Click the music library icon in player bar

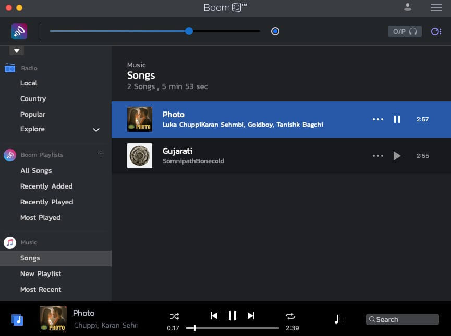[x=17, y=320]
